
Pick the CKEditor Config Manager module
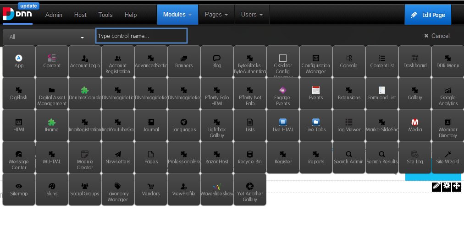(x=283, y=61)
